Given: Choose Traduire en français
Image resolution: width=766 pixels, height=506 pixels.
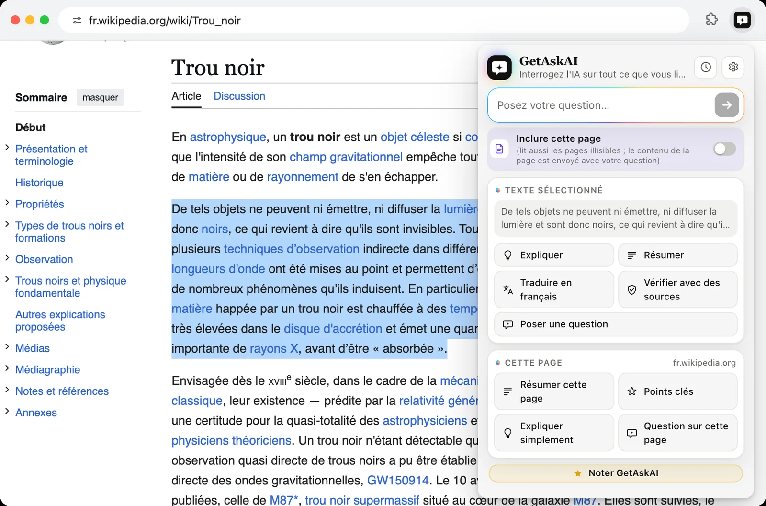Looking at the screenshot, I should click(x=554, y=289).
